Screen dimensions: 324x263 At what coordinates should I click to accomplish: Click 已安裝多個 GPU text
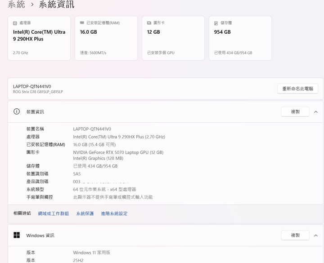pyautogui.click(x=161, y=53)
